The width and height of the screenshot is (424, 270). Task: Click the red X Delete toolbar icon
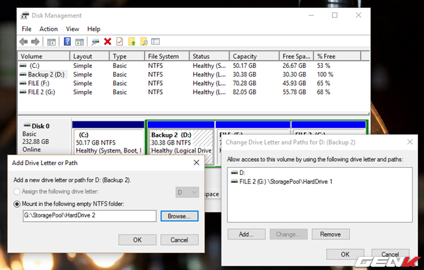pos(107,42)
